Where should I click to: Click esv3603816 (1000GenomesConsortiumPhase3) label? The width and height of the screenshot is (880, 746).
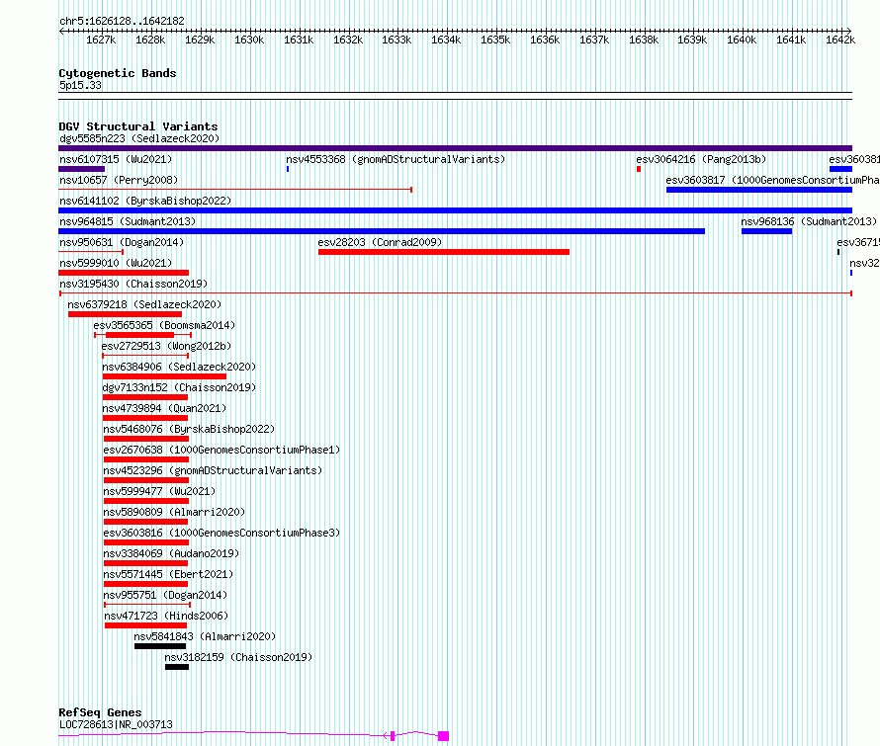221,533
